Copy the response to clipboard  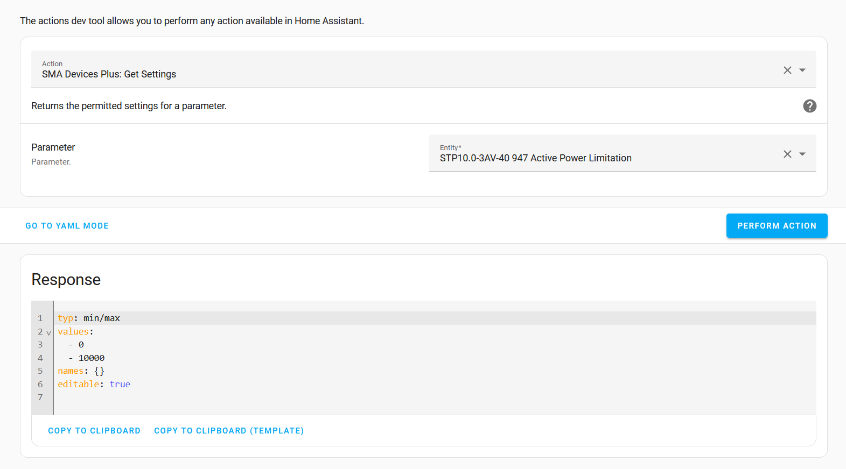click(x=94, y=431)
